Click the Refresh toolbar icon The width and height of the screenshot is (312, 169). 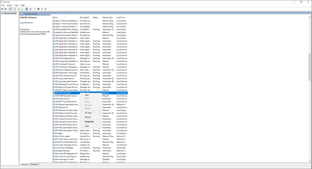coord(19,9)
